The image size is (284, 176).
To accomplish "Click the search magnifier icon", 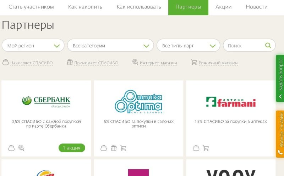I will (268, 46).
